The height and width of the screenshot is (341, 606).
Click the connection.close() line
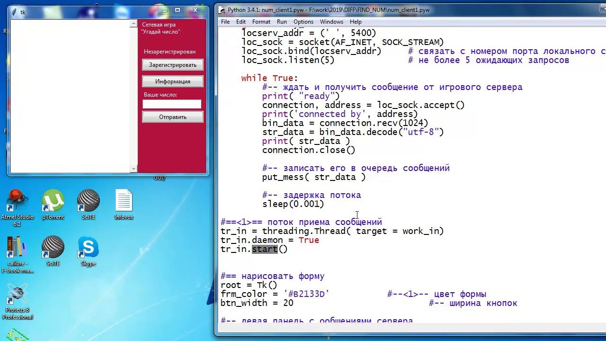pyautogui.click(x=309, y=150)
